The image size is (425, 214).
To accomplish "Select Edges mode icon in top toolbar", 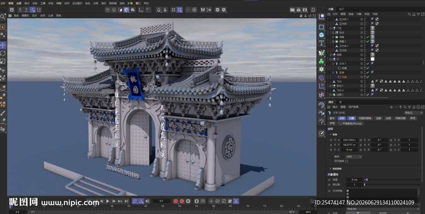I will 114,10.
